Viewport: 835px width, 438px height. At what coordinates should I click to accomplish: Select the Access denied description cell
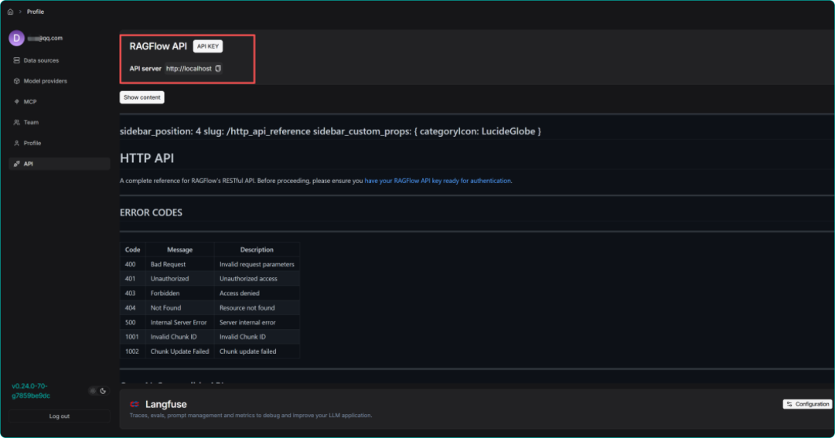point(257,294)
